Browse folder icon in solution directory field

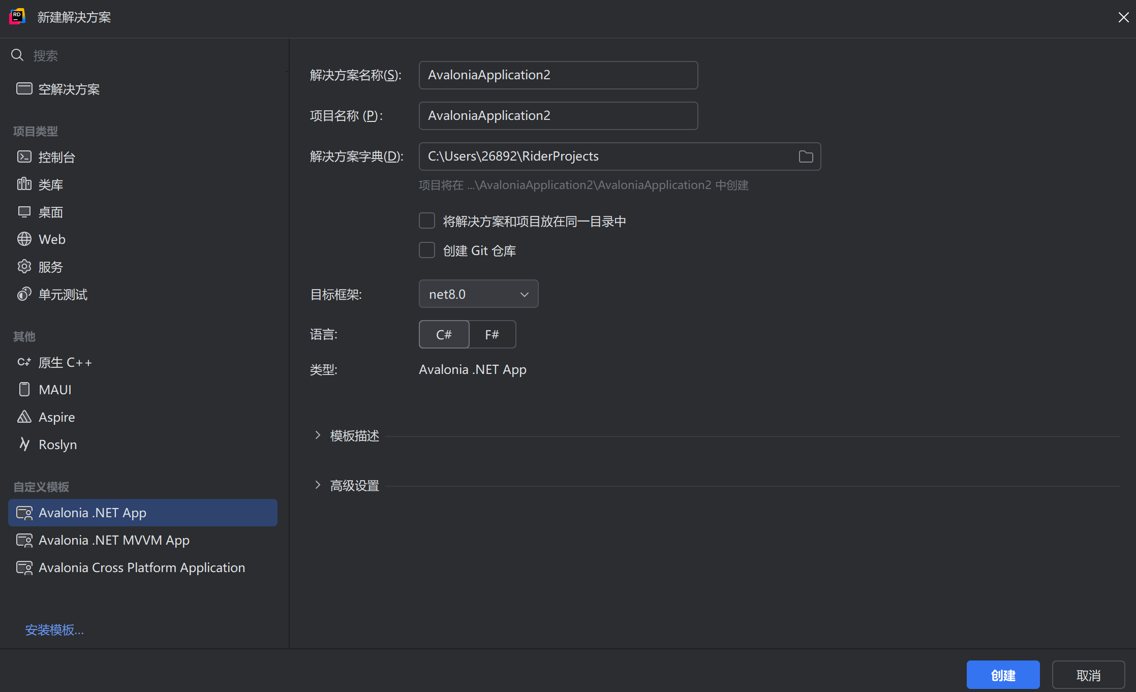tap(806, 156)
